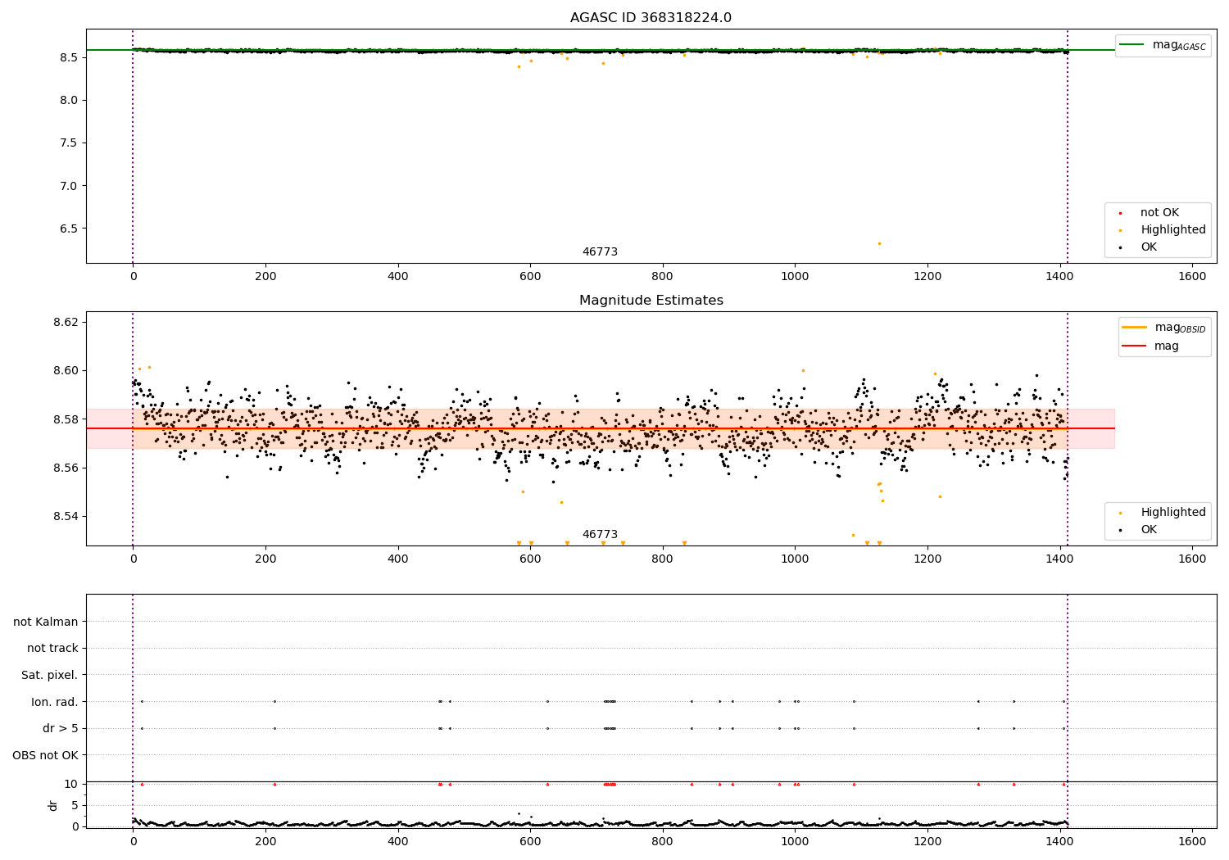Click the 1600 x-axis tick of bottom plot
The image size is (1229, 860).
coord(1192,841)
